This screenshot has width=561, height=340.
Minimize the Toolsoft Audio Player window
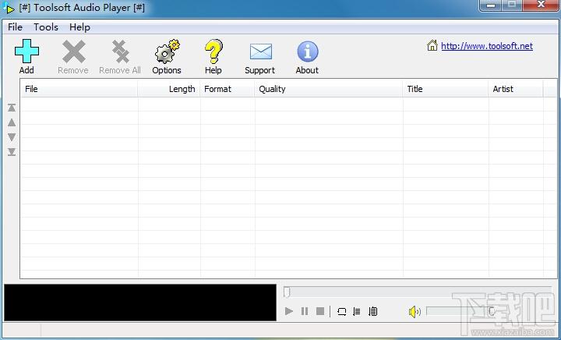click(x=491, y=5)
